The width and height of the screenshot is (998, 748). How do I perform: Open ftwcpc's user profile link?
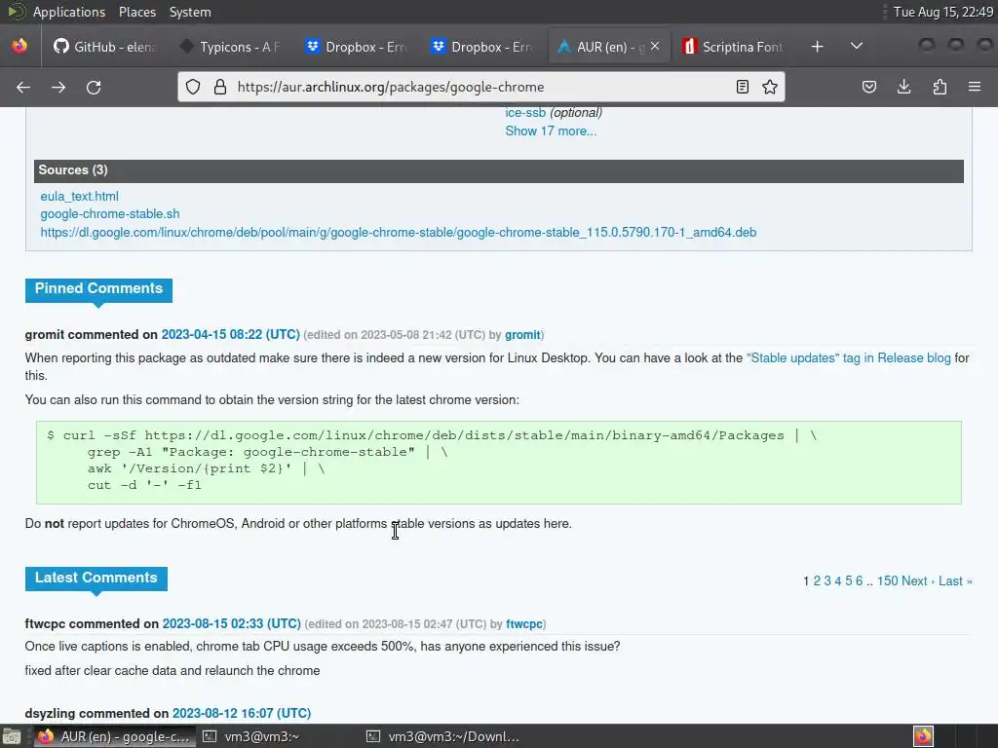(524, 624)
